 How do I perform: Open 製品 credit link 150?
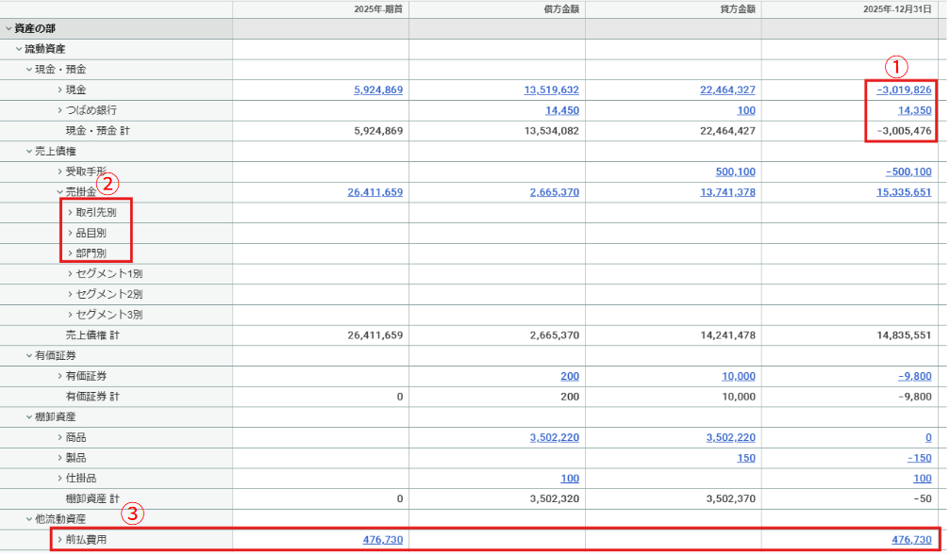pos(746,458)
